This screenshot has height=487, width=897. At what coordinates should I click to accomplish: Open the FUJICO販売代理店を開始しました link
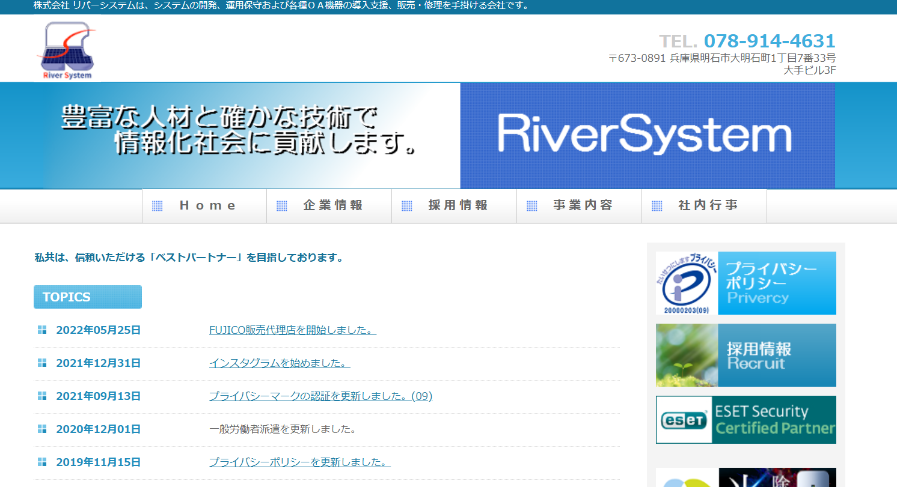pos(293,330)
